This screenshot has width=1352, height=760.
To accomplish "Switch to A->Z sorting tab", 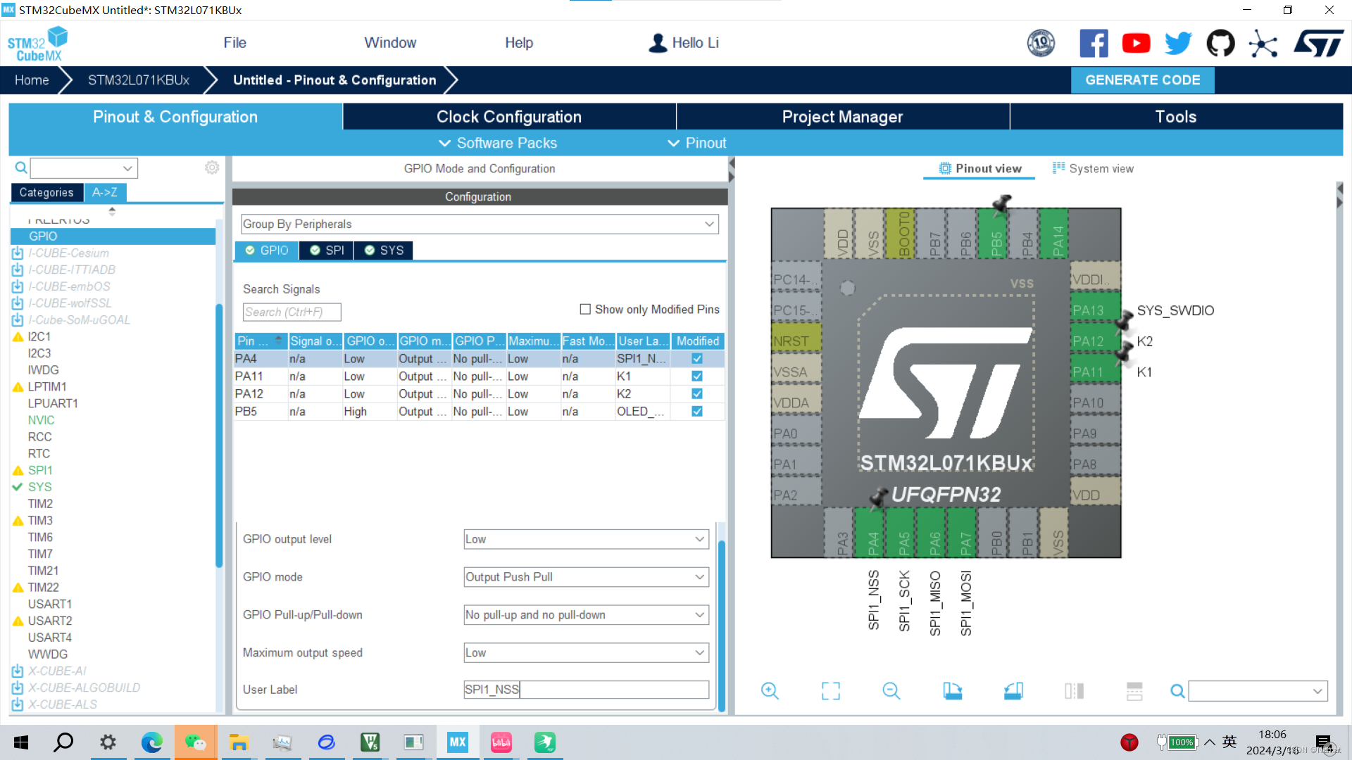I will pyautogui.click(x=105, y=192).
